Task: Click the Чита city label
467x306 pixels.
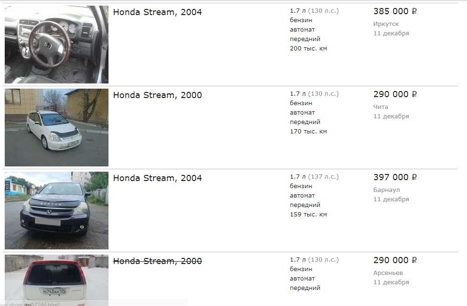Action: click(381, 107)
